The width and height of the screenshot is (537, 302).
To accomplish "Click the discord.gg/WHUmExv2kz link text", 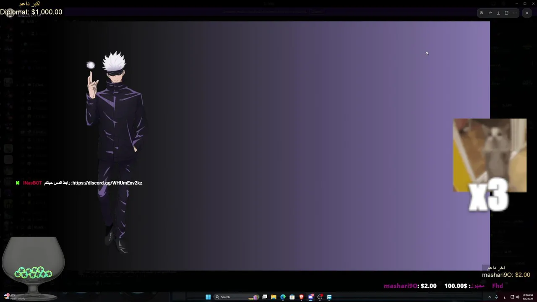I will pos(107,183).
